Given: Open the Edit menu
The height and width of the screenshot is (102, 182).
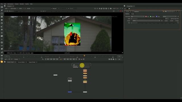Looking at the screenshot, I should 5,4.
